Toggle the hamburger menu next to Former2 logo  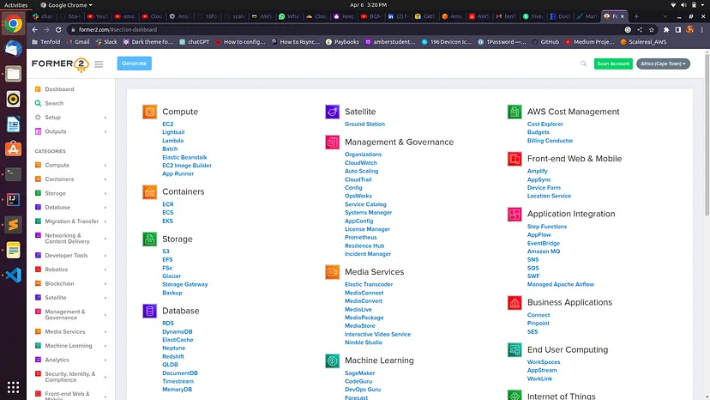tap(99, 64)
